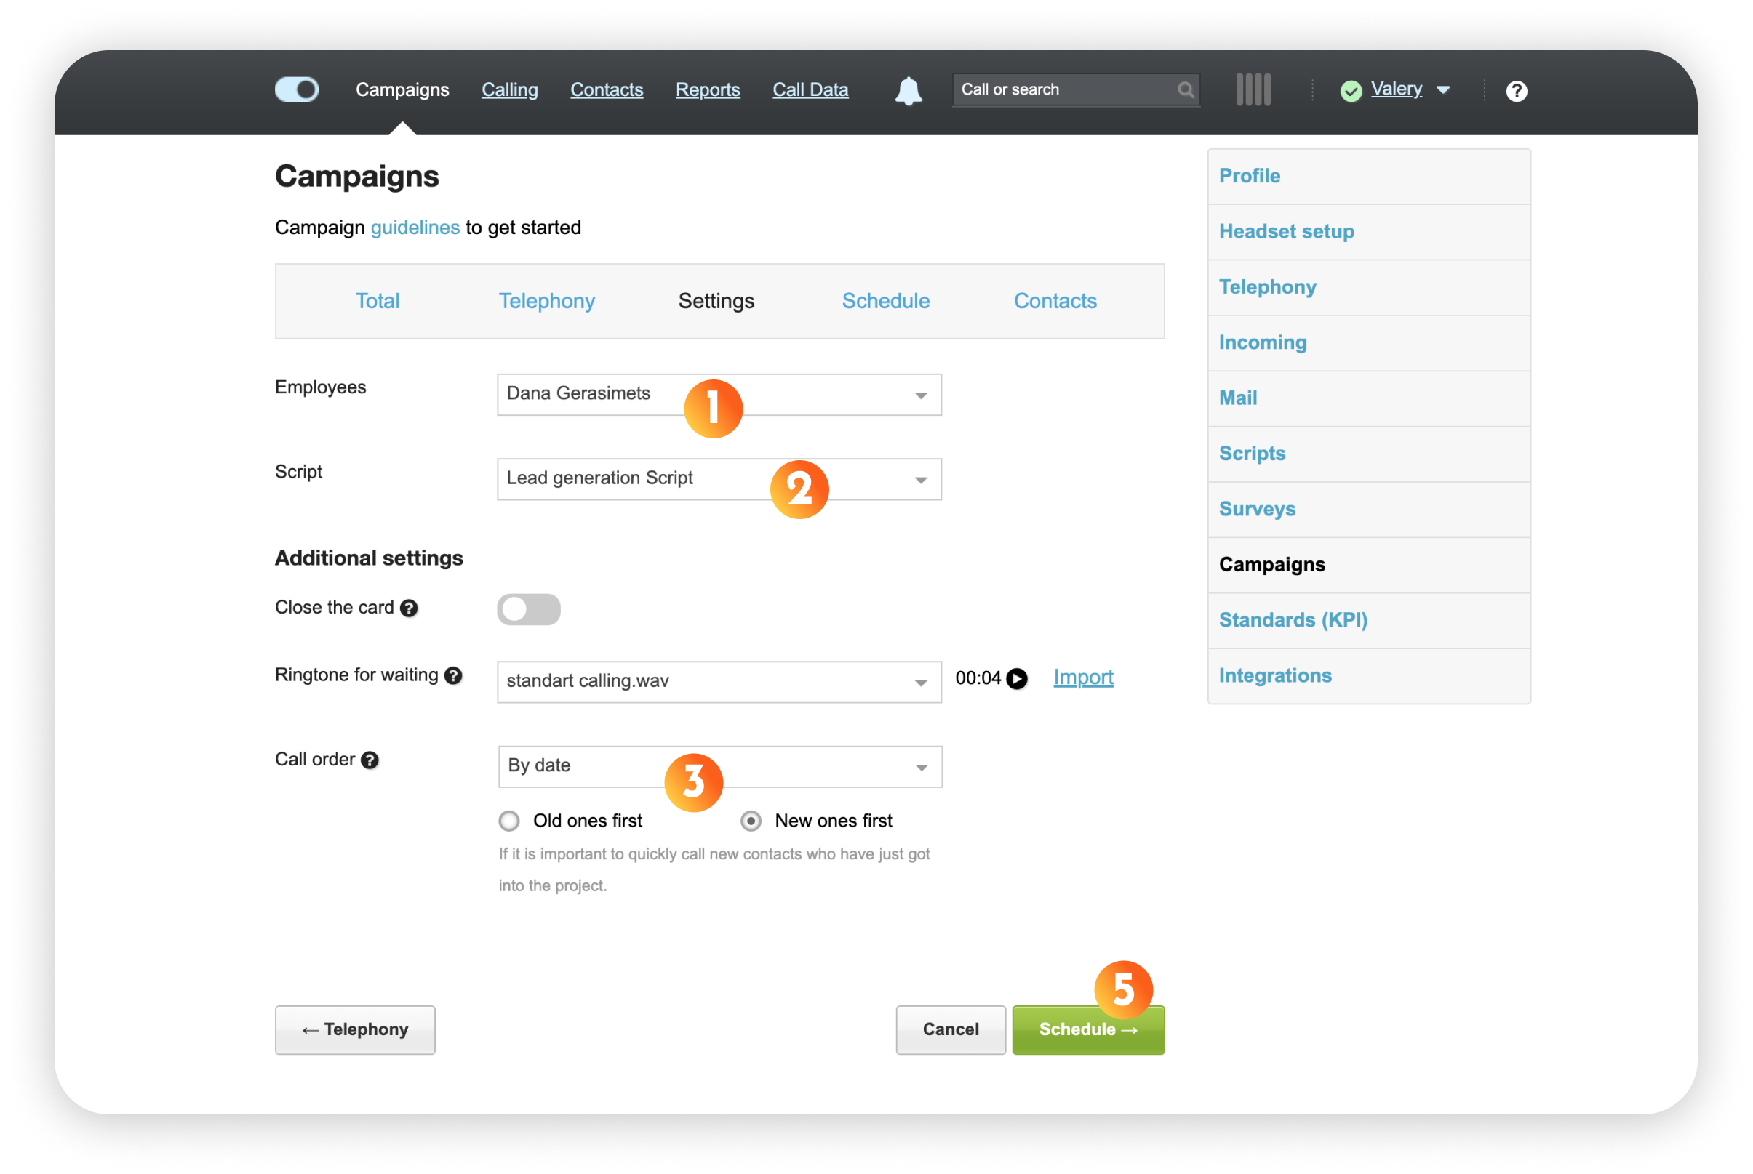Click help icon beside Ringtone for waiting
Screen dimensions: 1753x1174
pos(453,675)
